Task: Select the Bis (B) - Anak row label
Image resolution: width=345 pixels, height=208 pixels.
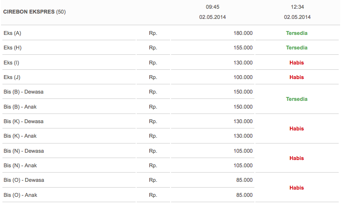Action: [x=20, y=107]
